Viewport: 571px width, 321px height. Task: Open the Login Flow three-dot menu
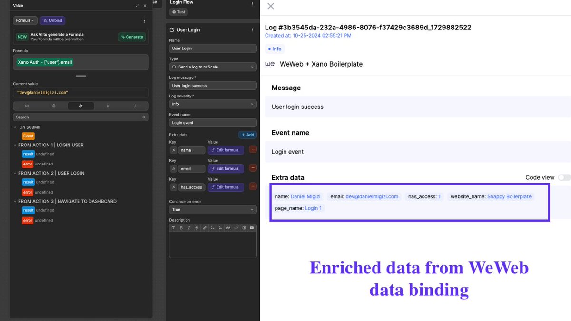(252, 4)
